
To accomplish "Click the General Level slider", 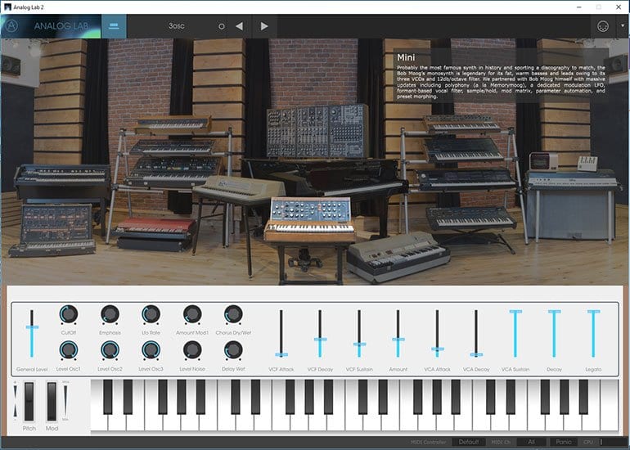I will [x=32, y=327].
